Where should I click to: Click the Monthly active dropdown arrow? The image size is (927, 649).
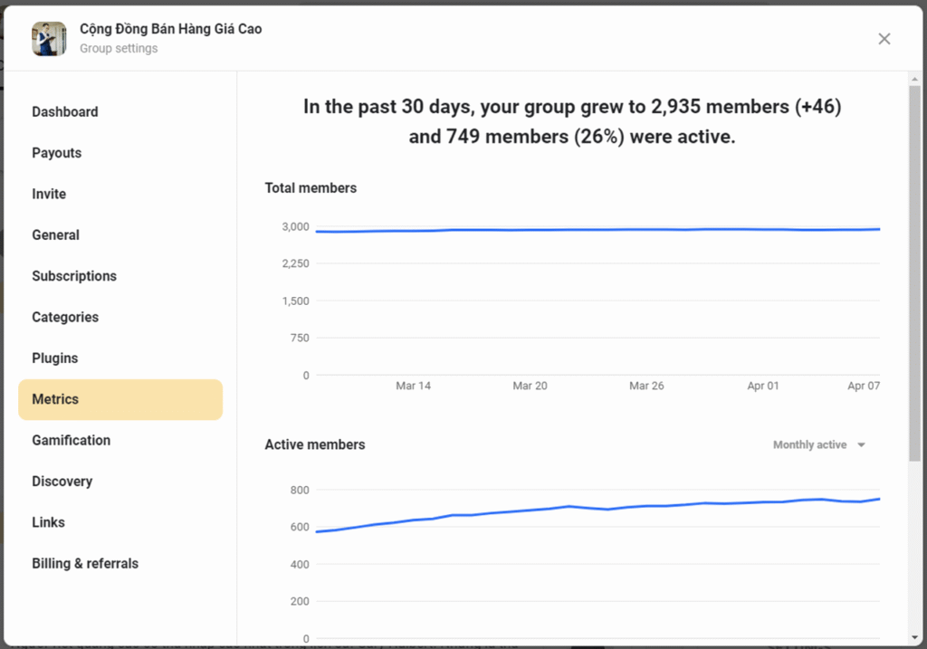click(862, 445)
